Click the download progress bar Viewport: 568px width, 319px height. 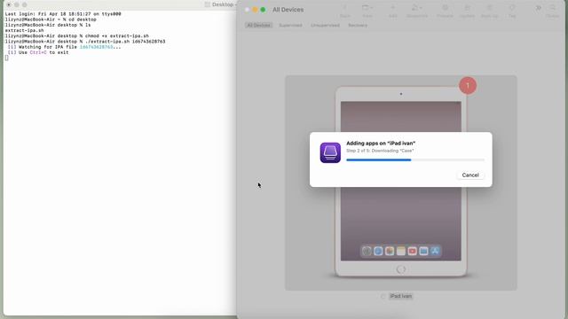pyautogui.click(x=415, y=159)
